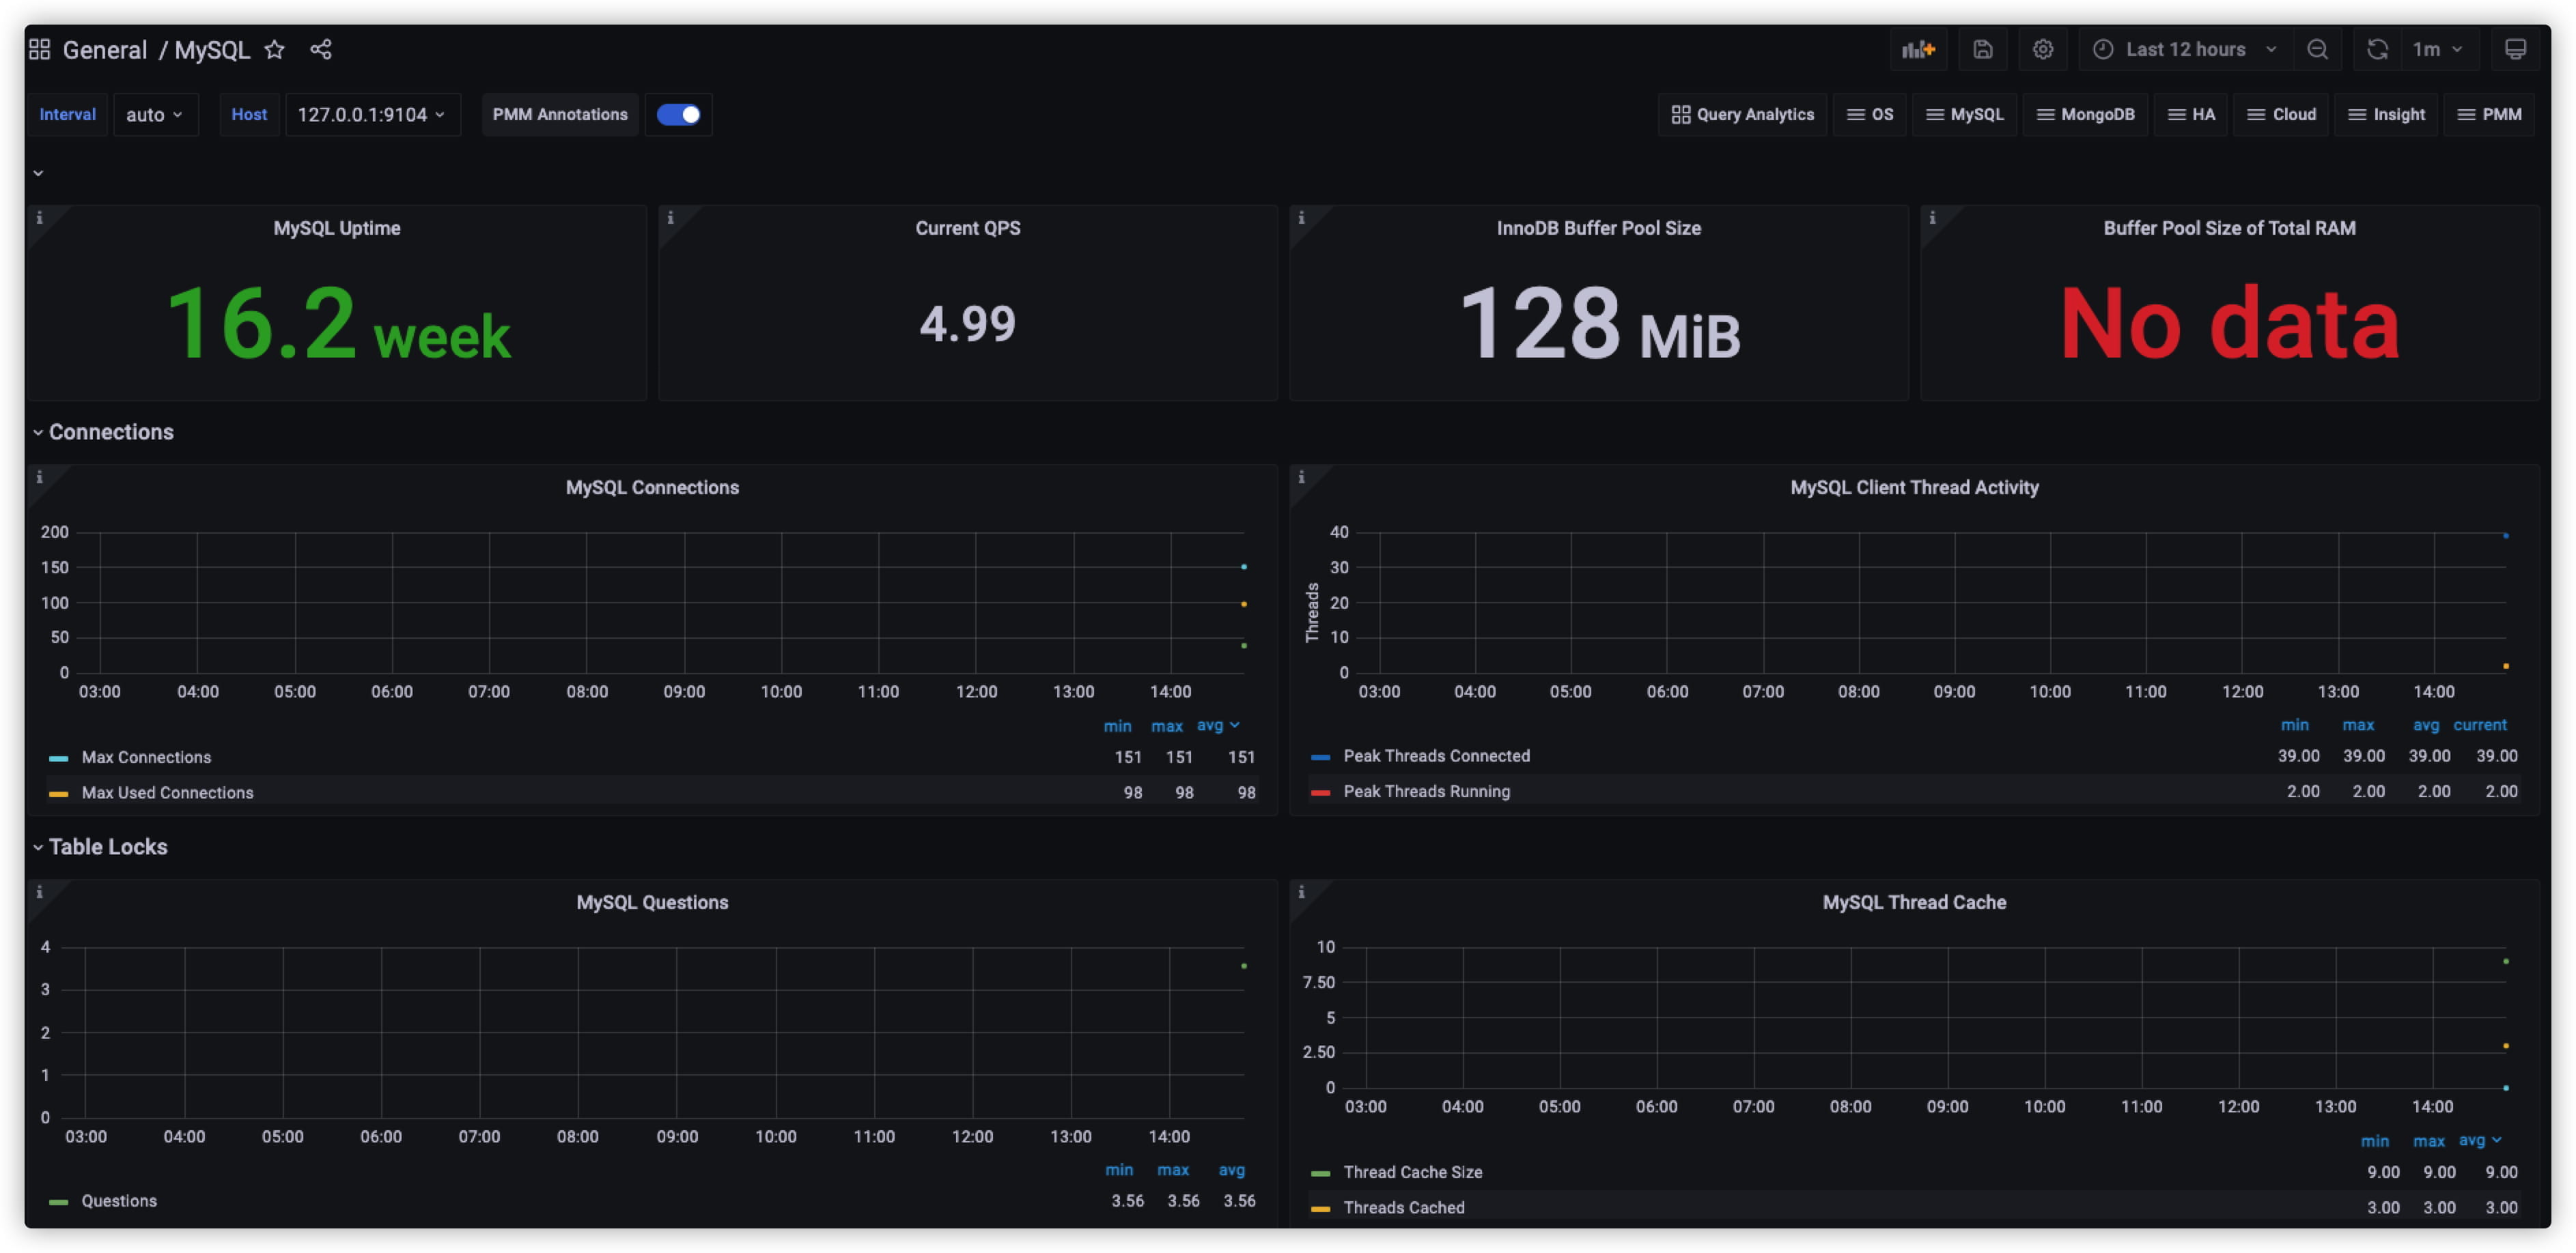Expand the unnamed top row chevron
The height and width of the screenshot is (1253, 2576).
point(38,173)
